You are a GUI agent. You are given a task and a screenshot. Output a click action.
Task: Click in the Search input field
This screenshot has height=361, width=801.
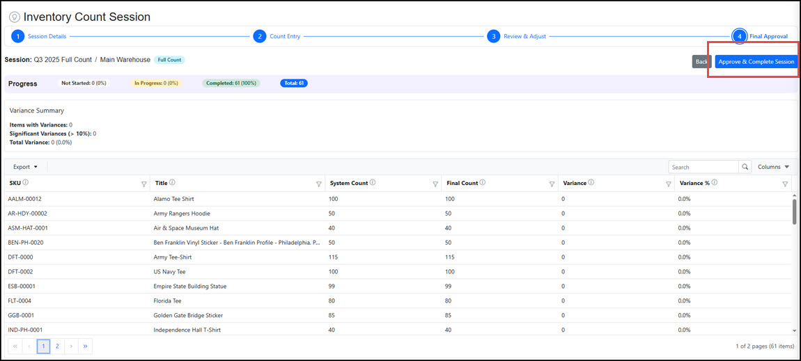[x=703, y=167]
